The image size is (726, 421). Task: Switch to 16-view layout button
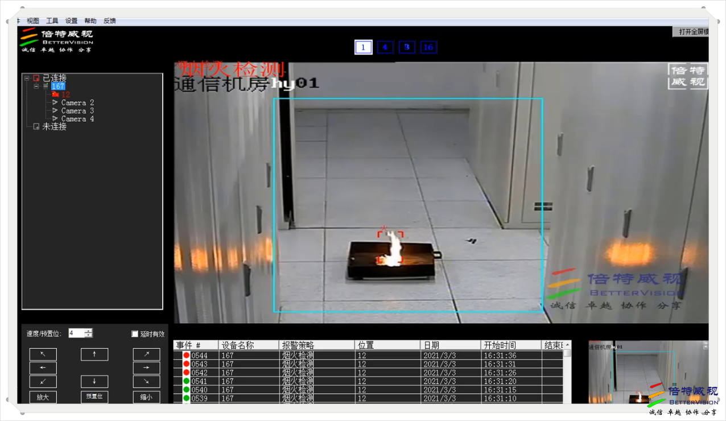coord(428,47)
